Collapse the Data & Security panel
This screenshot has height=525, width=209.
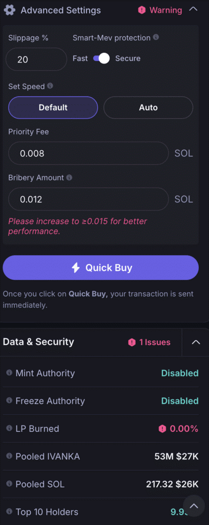click(196, 342)
